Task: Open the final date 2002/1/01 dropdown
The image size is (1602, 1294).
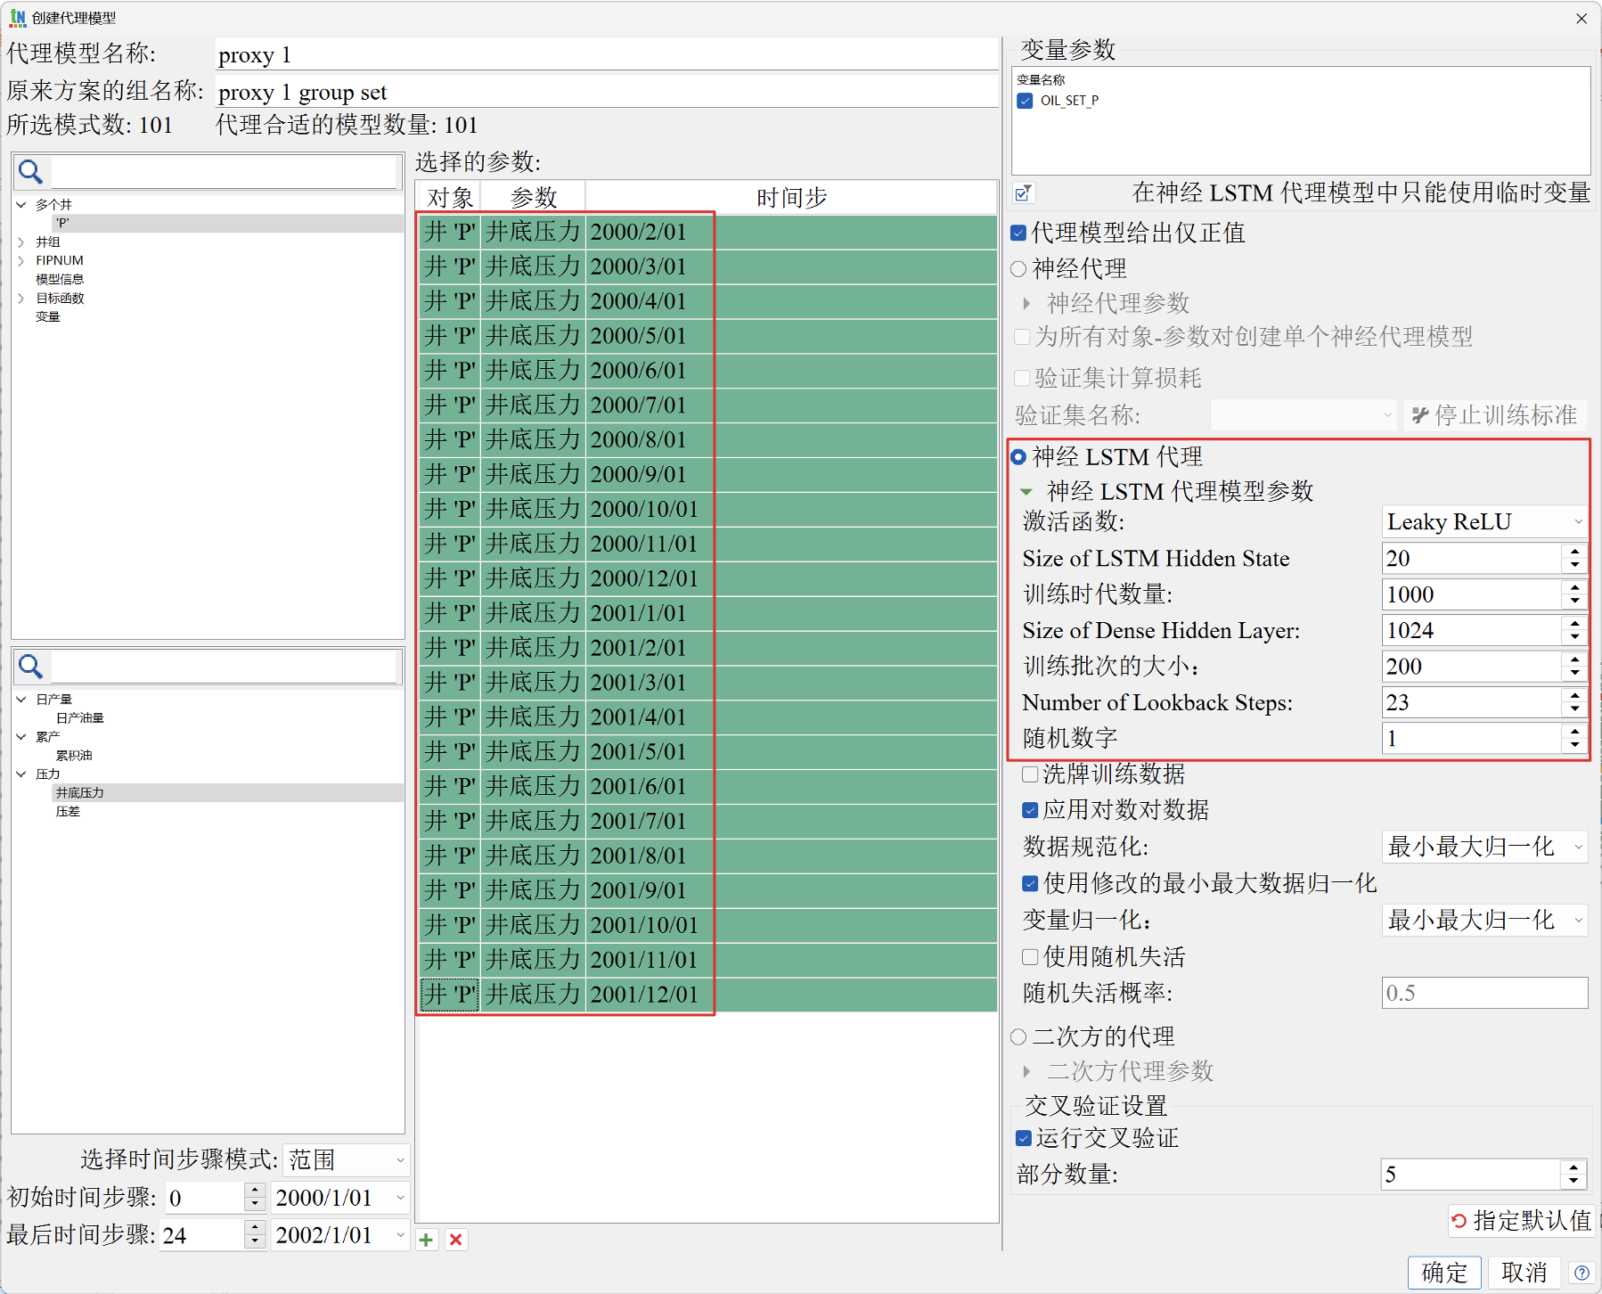Action: 339,1235
